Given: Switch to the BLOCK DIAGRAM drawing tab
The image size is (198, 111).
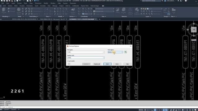Looking at the screenshot, I should pyautogui.click(x=82, y=19).
